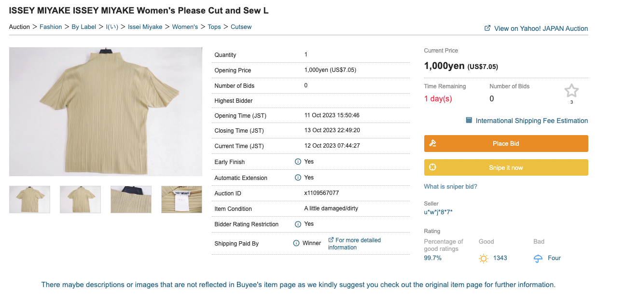The image size is (625, 303).
Task: Open the Cutsew breadcrumb category
Action: click(x=241, y=27)
